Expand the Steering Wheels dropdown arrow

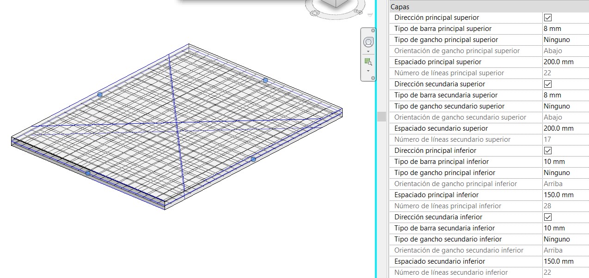pyautogui.click(x=368, y=52)
